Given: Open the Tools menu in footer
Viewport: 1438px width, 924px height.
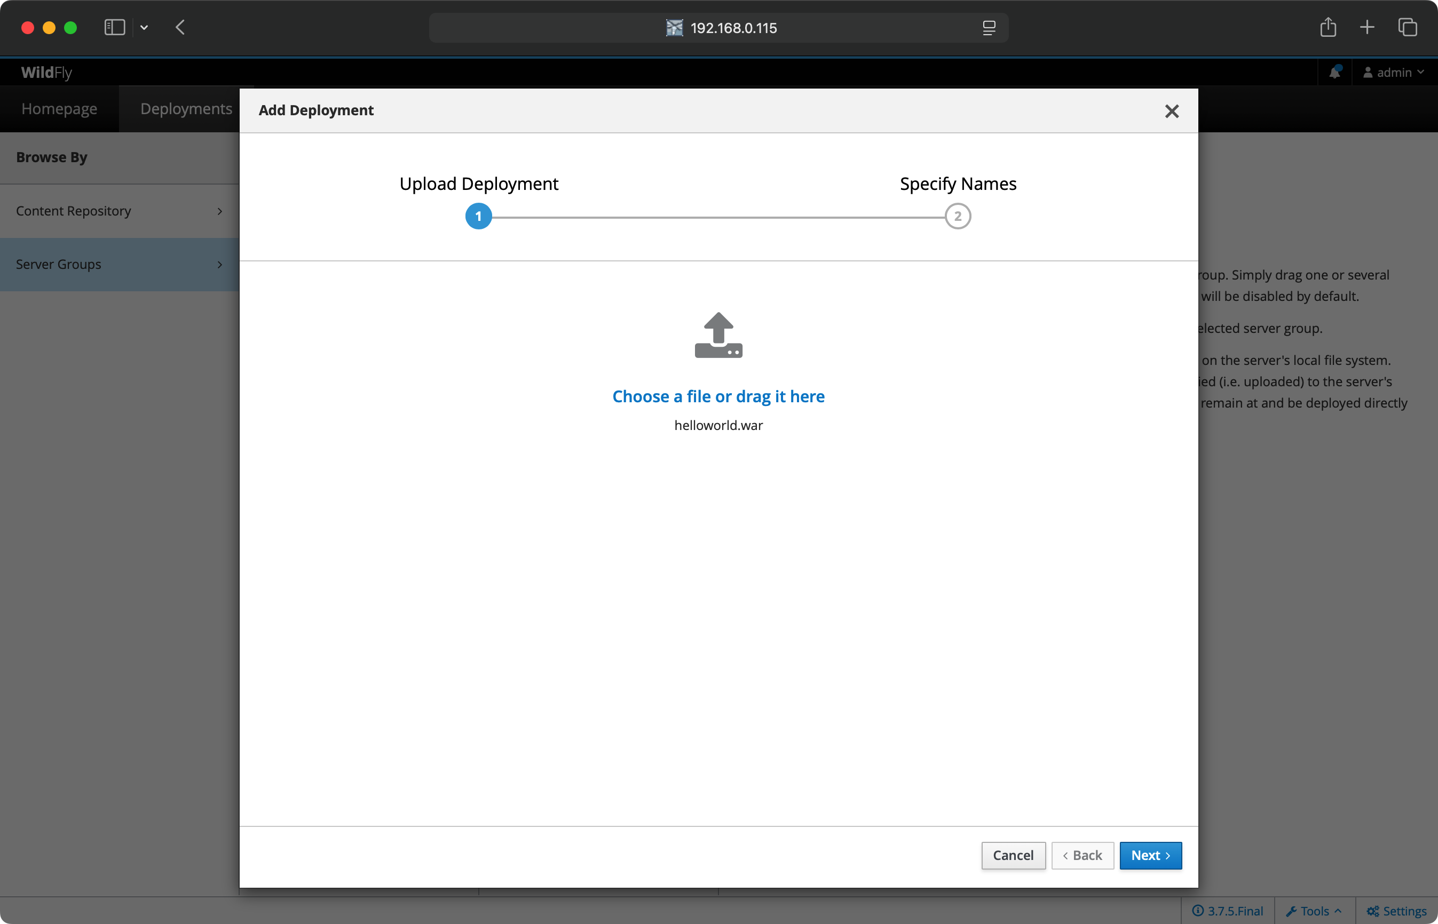Looking at the screenshot, I should click(1314, 911).
